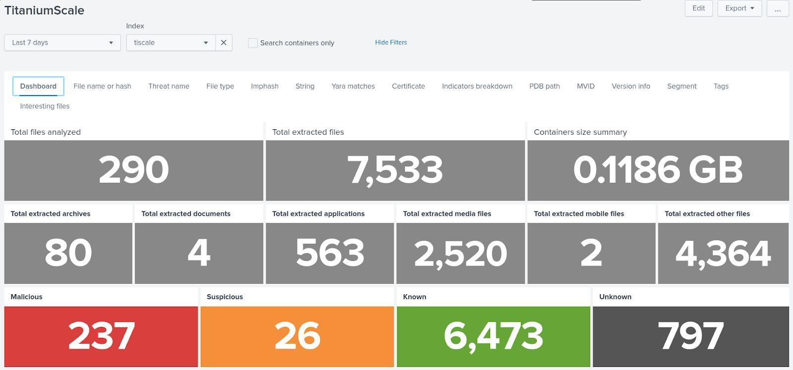The height and width of the screenshot is (370, 793).
Task: Switch to the File name or hash tab
Action: point(102,86)
